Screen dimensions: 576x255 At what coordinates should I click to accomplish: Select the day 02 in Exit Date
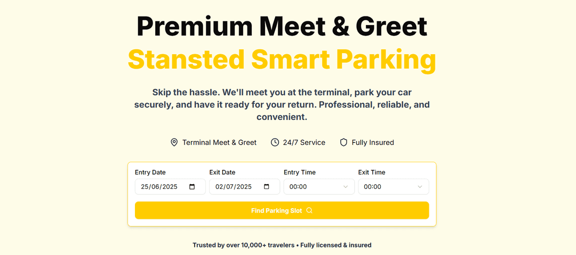coord(220,187)
